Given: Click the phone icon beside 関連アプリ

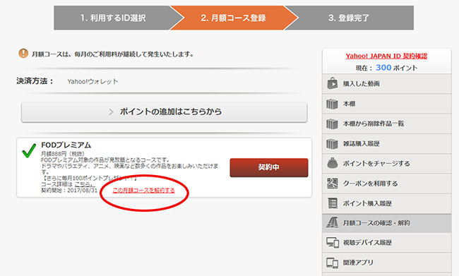Looking at the screenshot, I should pyautogui.click(x=333, y=263).
